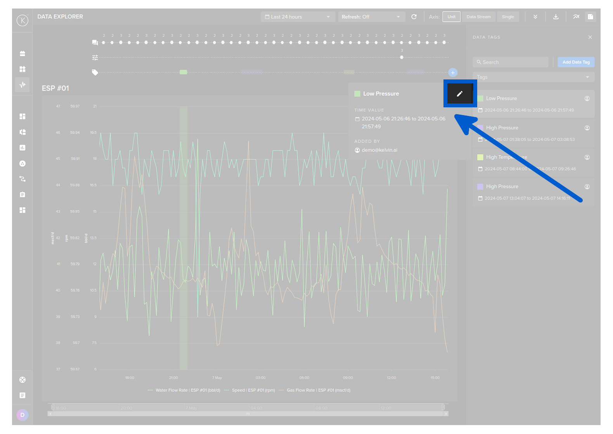Click the download icon in top toolbar
The image size is (613, 434).
556,17
